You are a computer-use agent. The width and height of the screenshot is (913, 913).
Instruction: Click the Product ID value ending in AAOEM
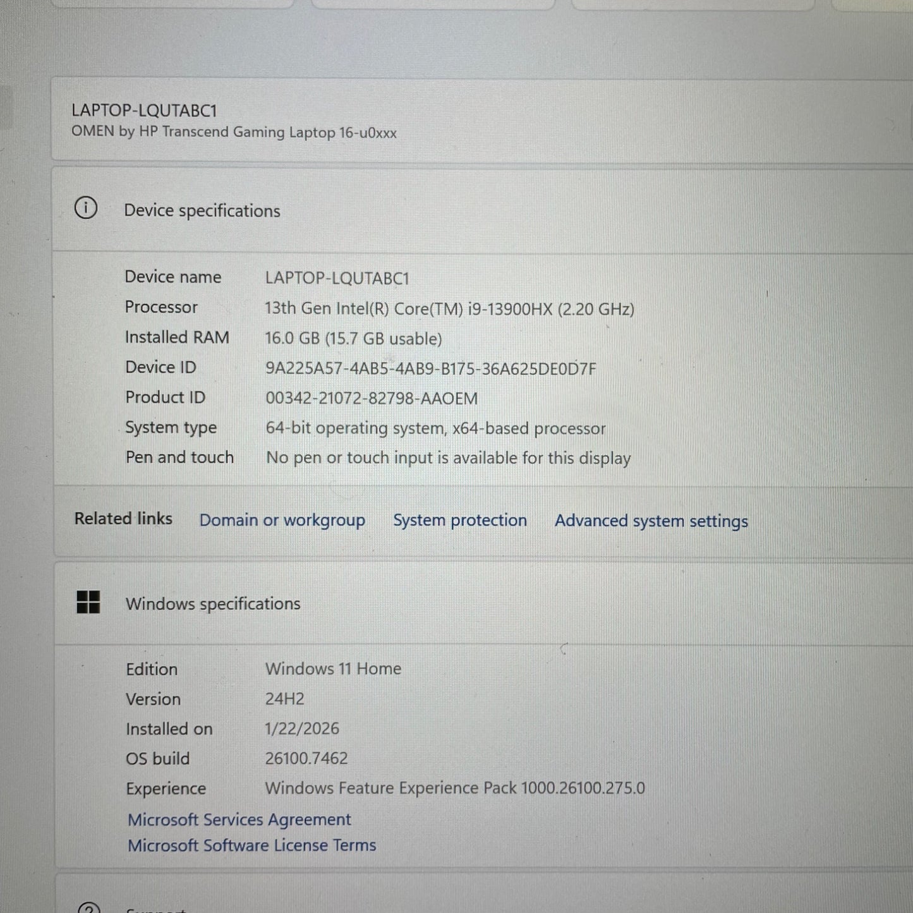click(x=371, y=399)
